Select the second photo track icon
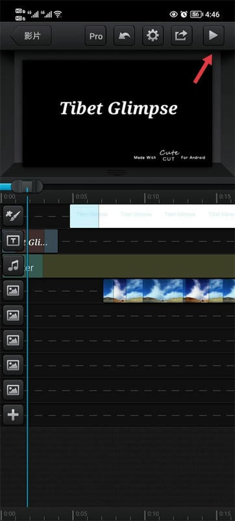235x521 pixels. click(x=13, y=315)
